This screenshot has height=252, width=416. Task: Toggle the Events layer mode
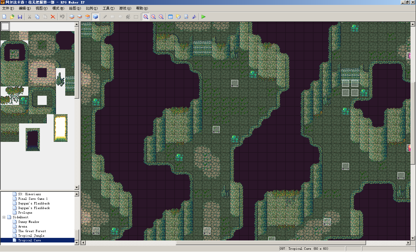click(x=95, y=17)
